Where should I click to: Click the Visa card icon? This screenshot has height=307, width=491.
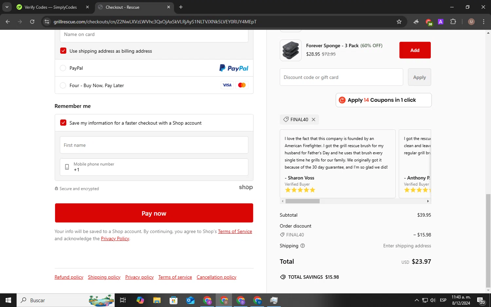coord(227,85)
